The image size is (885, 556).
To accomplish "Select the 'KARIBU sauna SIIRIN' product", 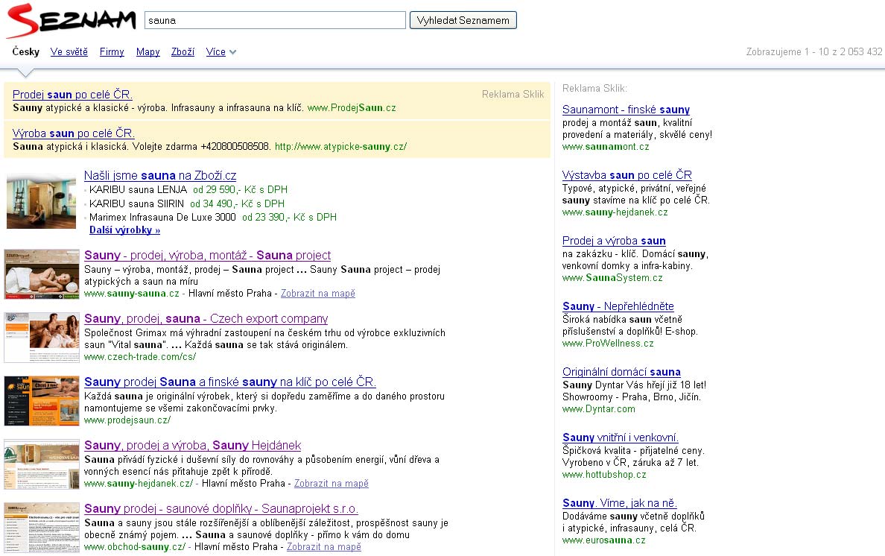I will (x=136, y=203).
